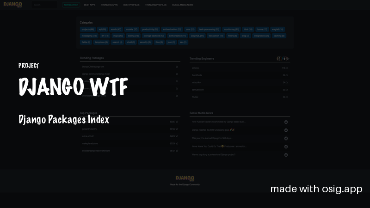Choose the maps (13) tag

[118, 36]
